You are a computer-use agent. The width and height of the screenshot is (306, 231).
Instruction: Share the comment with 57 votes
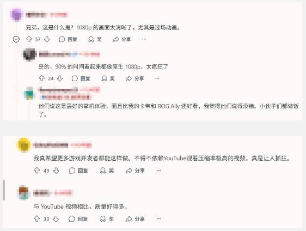pos(122,39)
